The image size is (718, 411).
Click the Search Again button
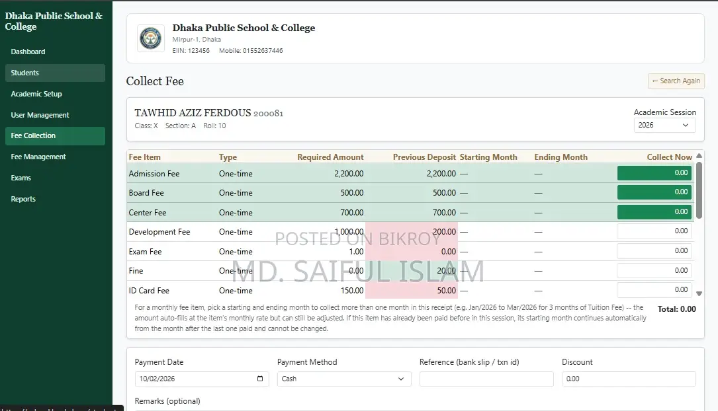(676, 81)
